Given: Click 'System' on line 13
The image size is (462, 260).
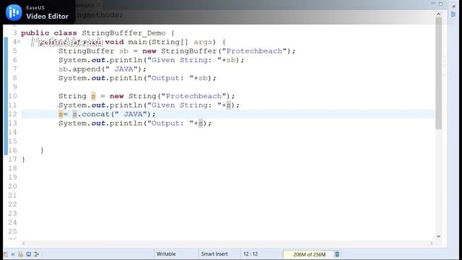Looking at the screenshot, I should tap(72, 123).
